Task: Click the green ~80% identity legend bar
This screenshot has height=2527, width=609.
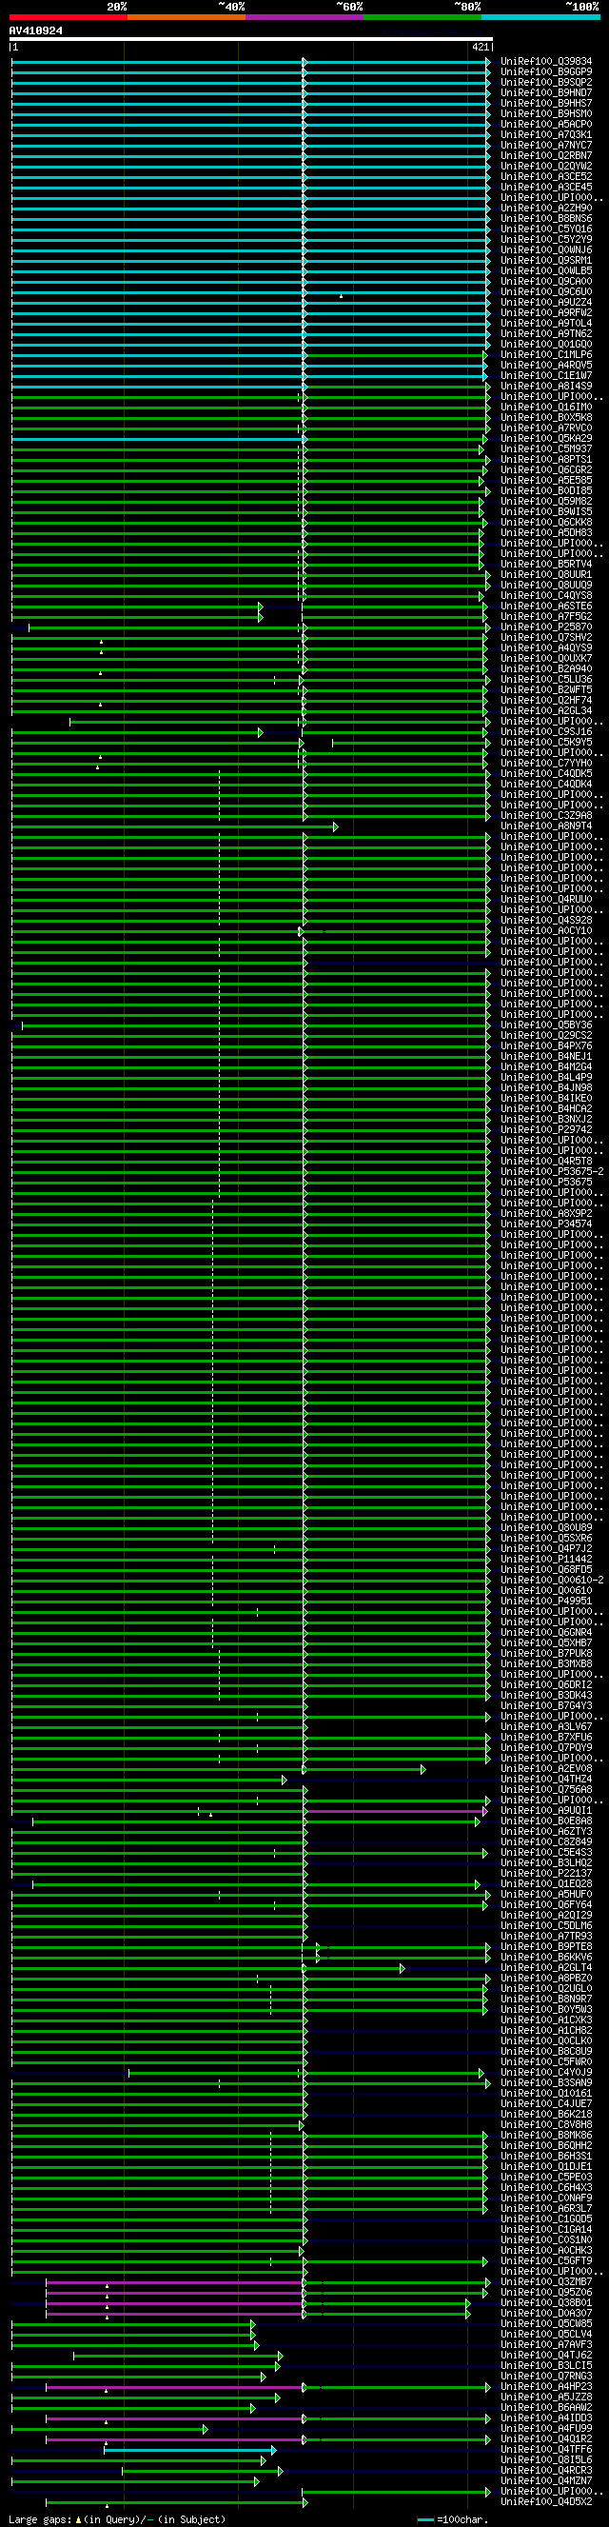Action: [x=422, y=17]
